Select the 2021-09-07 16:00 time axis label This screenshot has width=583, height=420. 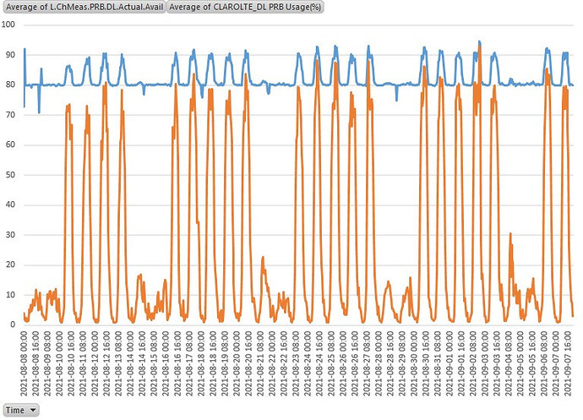click(x=568, y=364)
